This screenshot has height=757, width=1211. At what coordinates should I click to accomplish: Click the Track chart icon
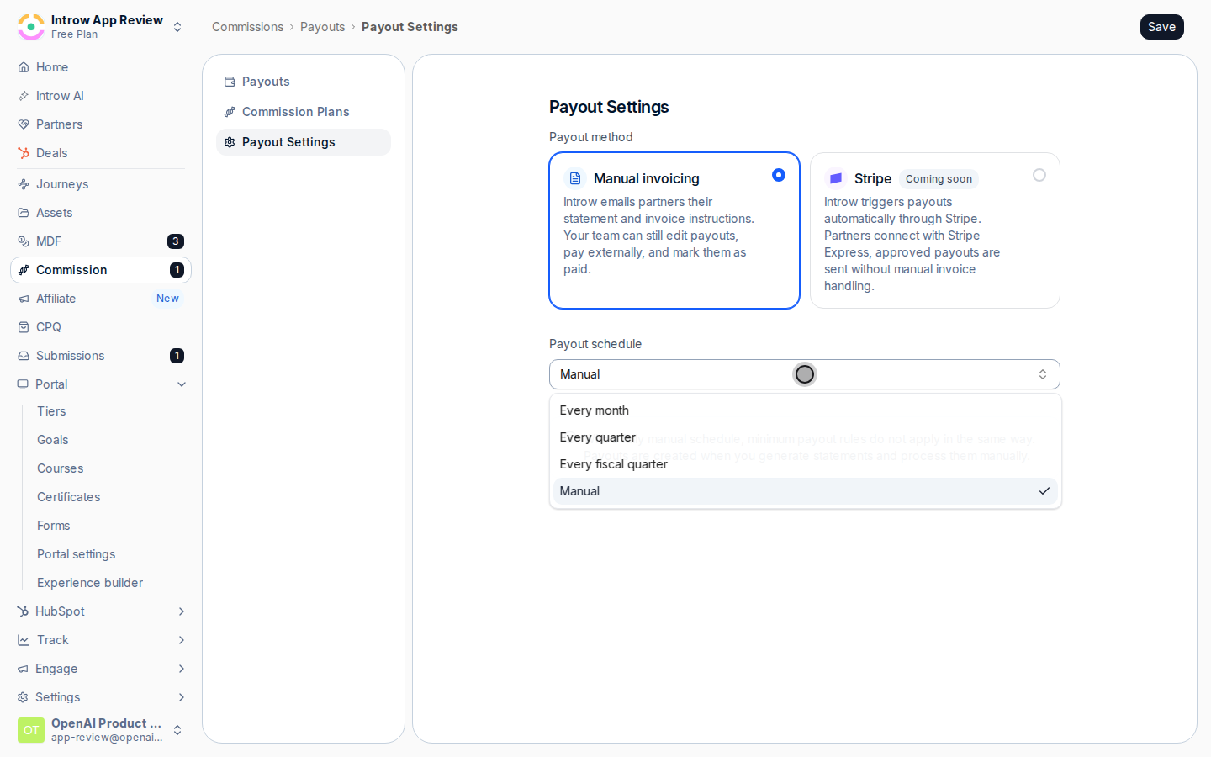24,640
